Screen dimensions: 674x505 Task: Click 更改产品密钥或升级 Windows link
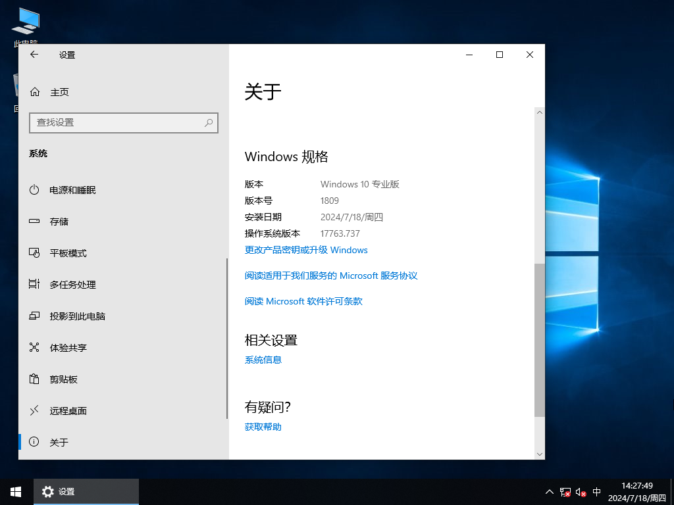click(x=306, y=250)
